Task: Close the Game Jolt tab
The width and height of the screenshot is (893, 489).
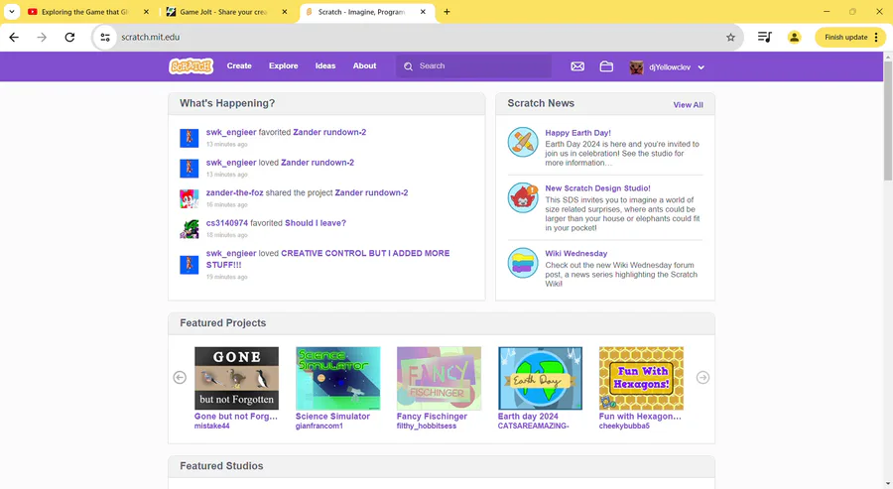Action: [x=285, y=11]
